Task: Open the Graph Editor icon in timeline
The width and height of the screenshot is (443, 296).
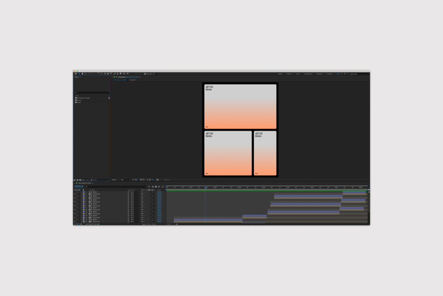Action: coord(163,186)
